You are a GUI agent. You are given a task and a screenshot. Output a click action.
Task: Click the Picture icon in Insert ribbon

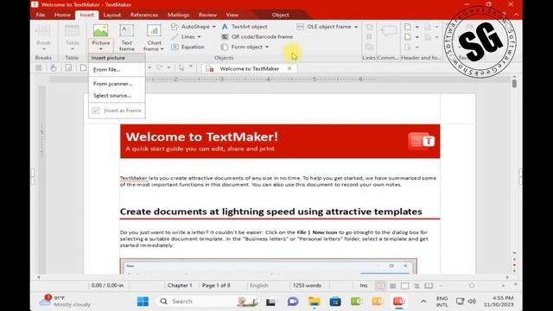click(101, 31)
